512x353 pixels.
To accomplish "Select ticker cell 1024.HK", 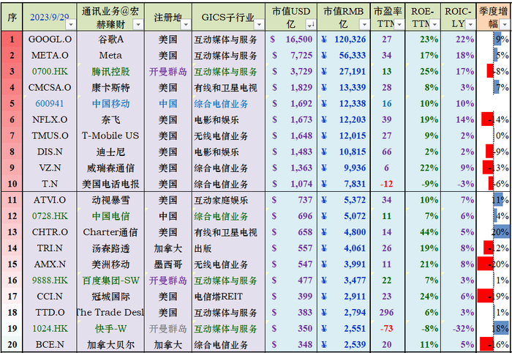I will click(50, 328).
